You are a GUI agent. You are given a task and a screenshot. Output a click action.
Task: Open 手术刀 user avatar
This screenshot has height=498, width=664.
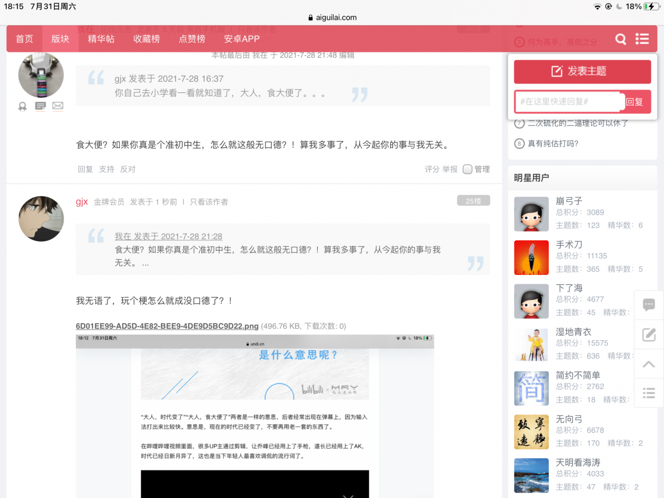point(531,257)
